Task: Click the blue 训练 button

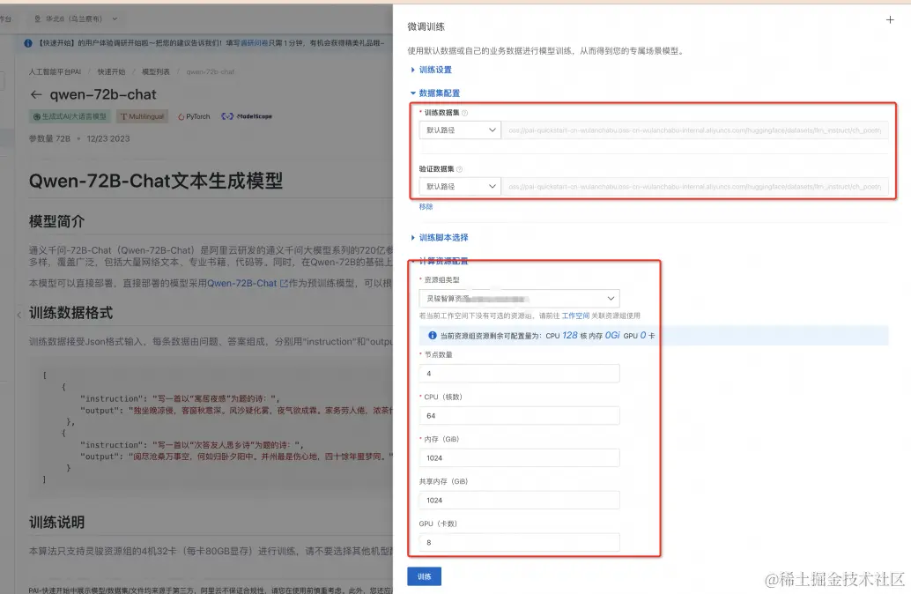Action: (424, 576)
